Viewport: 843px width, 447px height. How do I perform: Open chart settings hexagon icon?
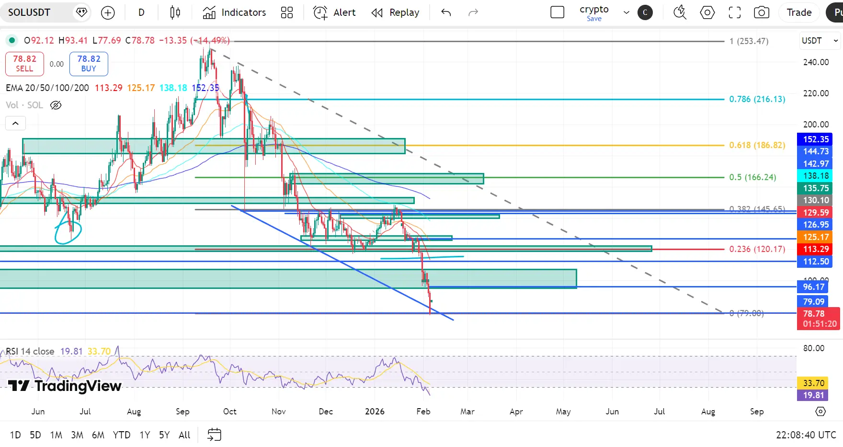point(707,13)
